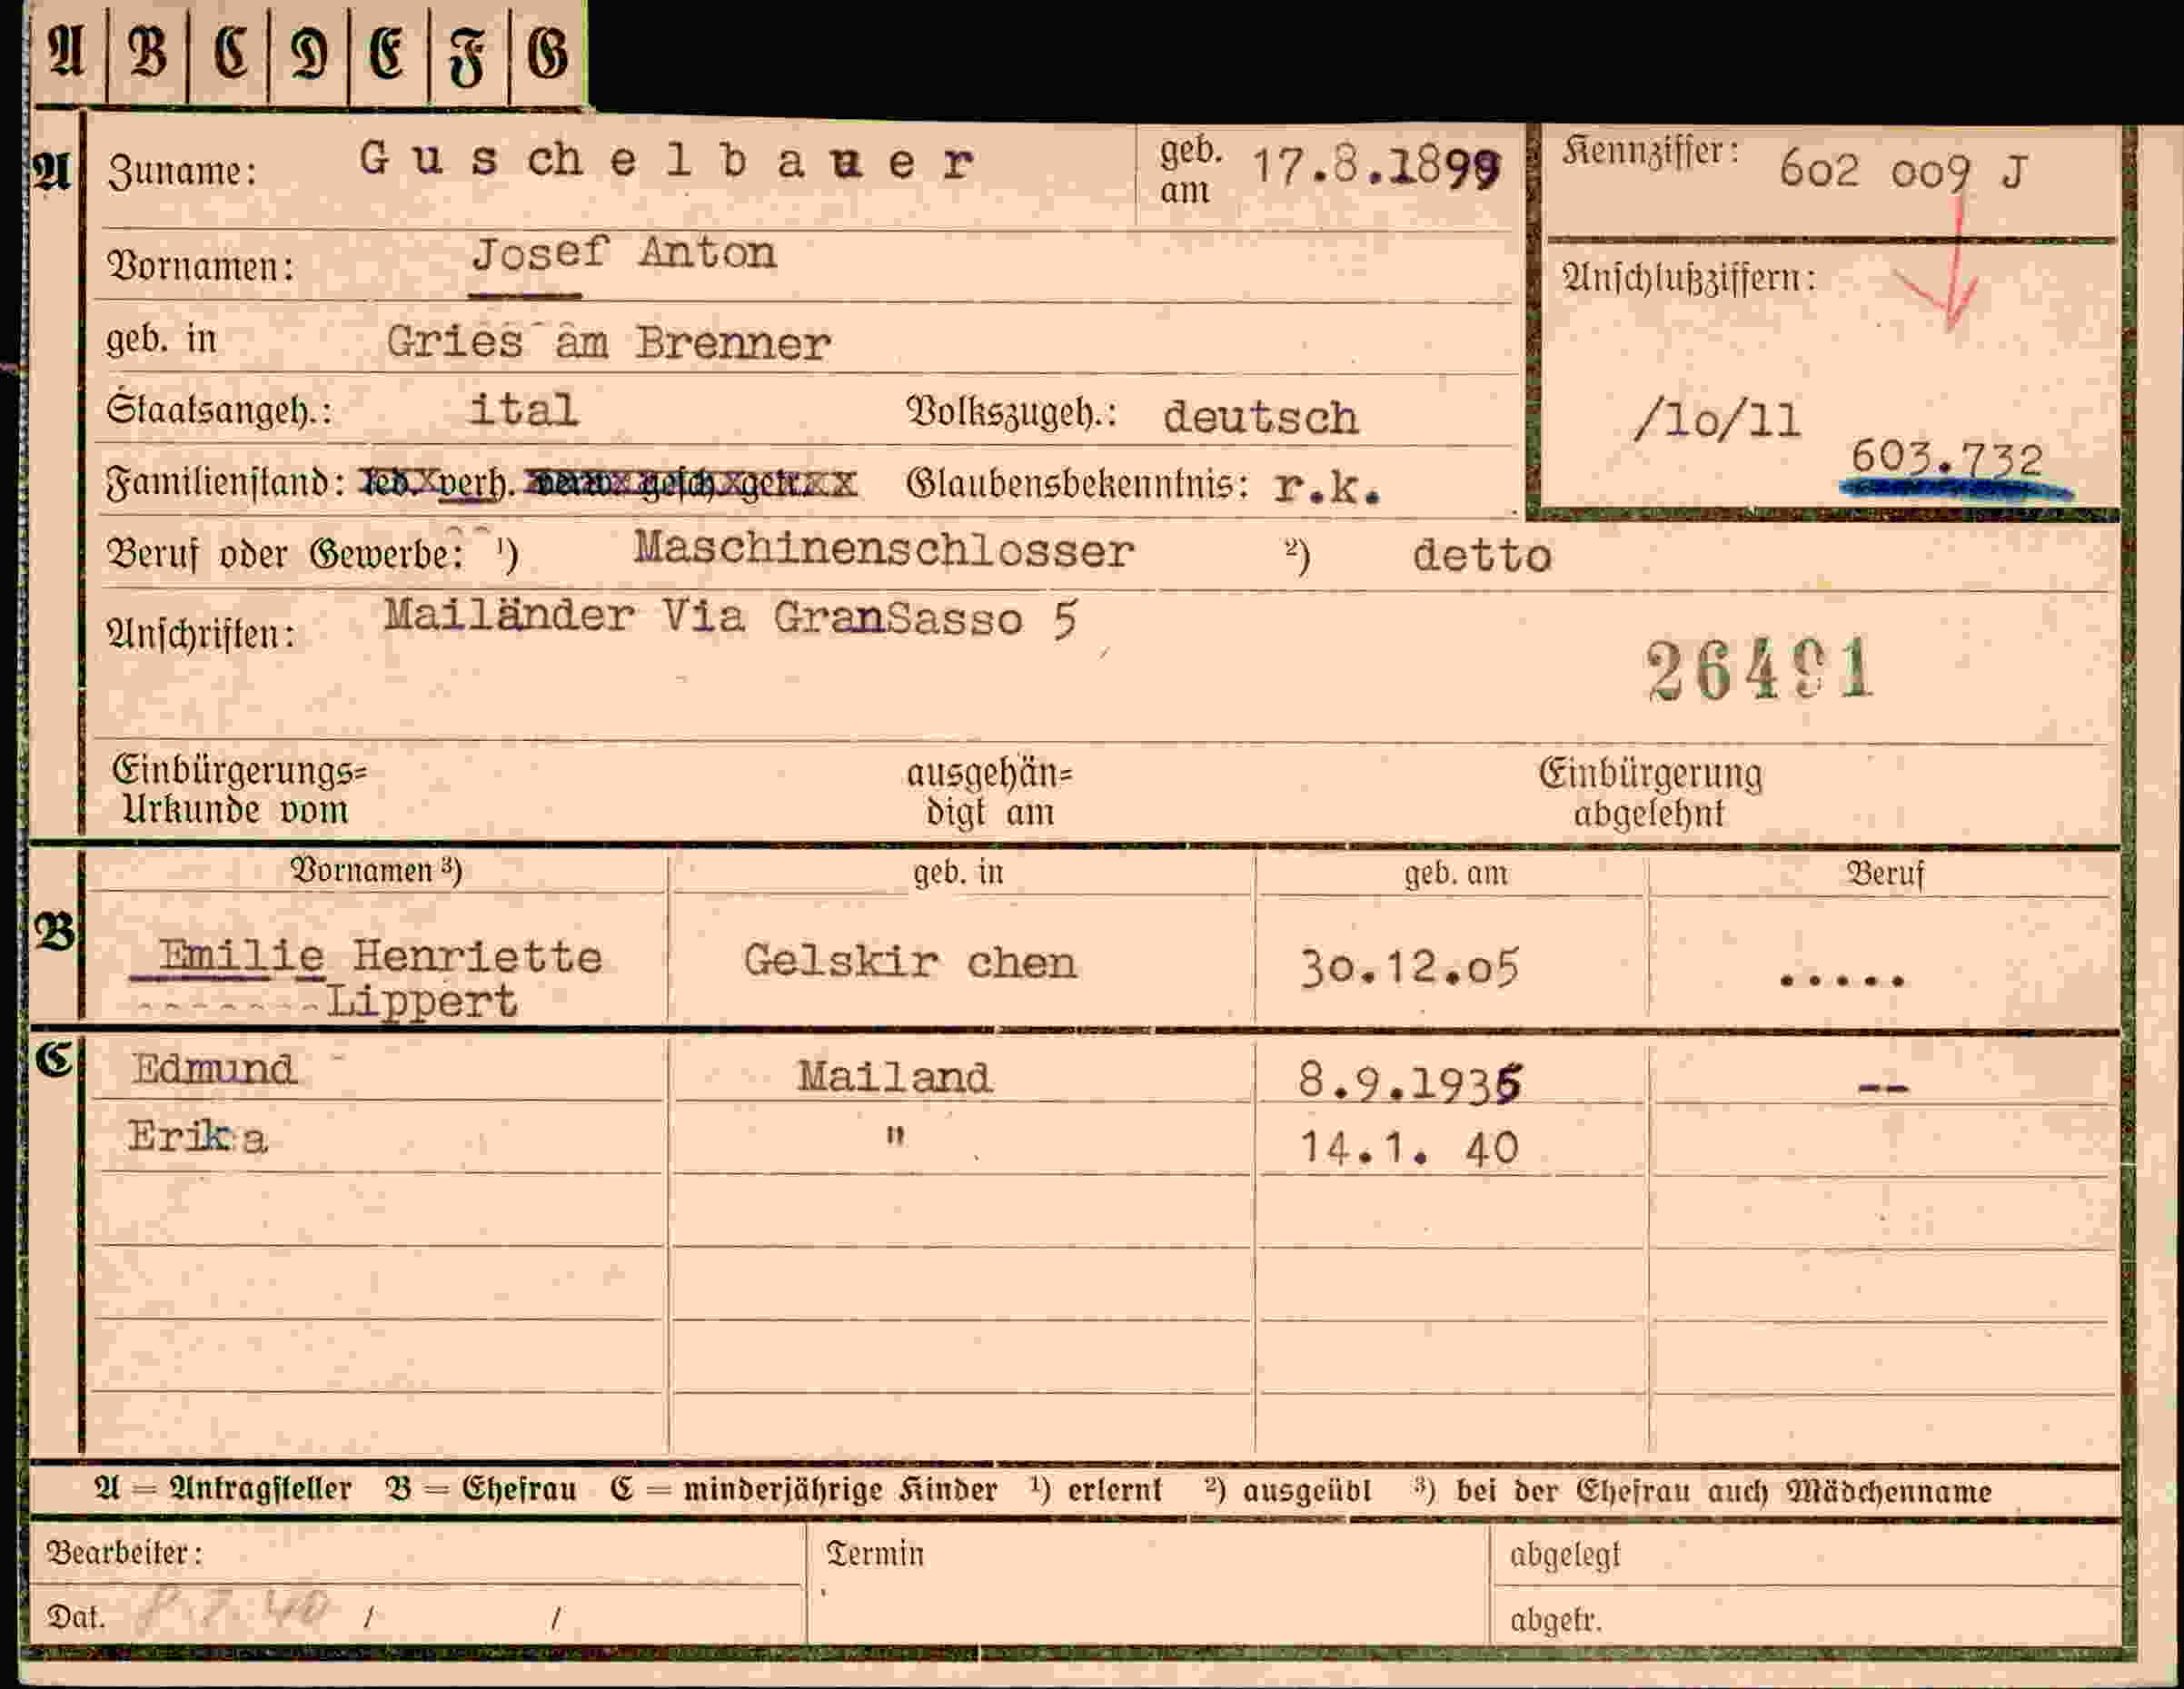Select index tab letter D at top
This screenshot has width=2184, height=1689.
pos(309,51)
